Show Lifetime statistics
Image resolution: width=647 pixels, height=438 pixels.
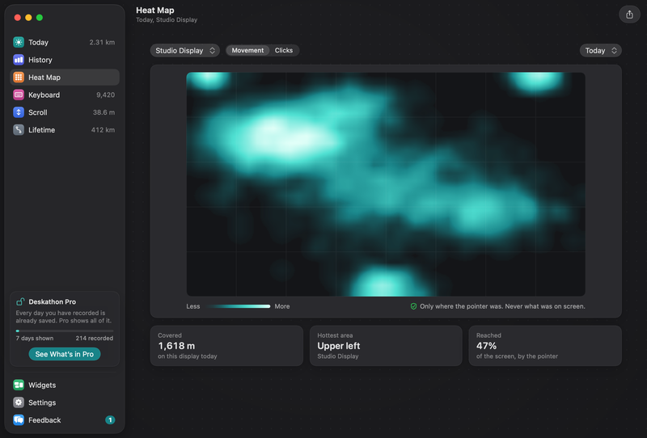[65, 130]
